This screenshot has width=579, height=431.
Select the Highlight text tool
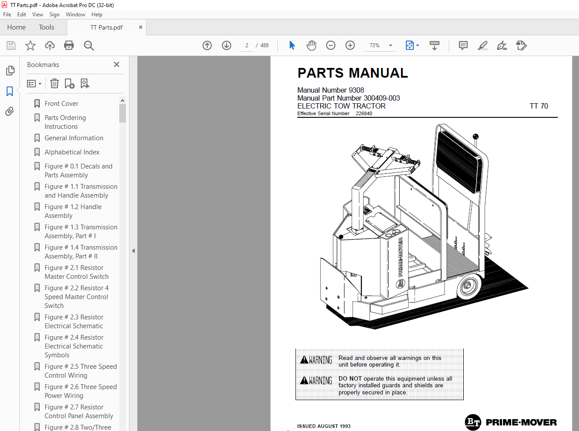pos(483,45)
